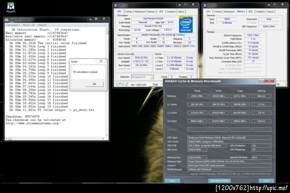Open Mainboard tab in left CPU-Z window
Image resolution: width=290 pixels, height=193 pixels.
pyautogui.click(x=141, y=11)
